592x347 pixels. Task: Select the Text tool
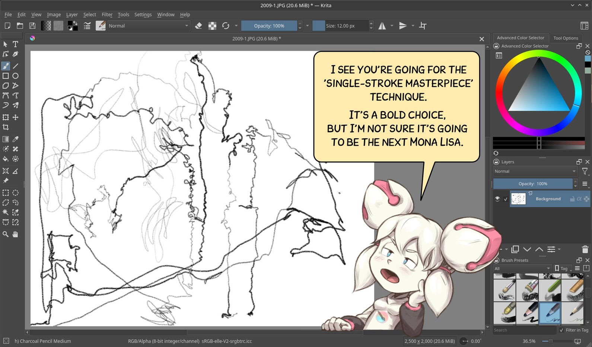coord(15,44)
